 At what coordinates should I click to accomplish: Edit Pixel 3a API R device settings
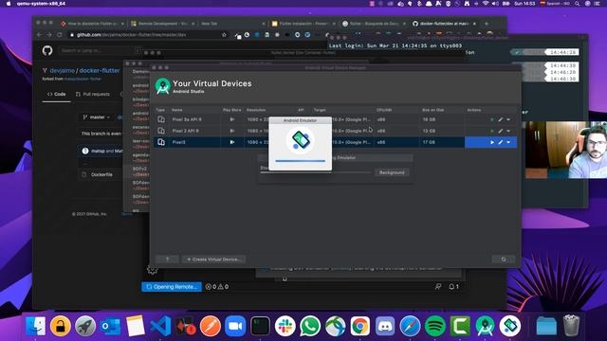[x=501, y=119]
